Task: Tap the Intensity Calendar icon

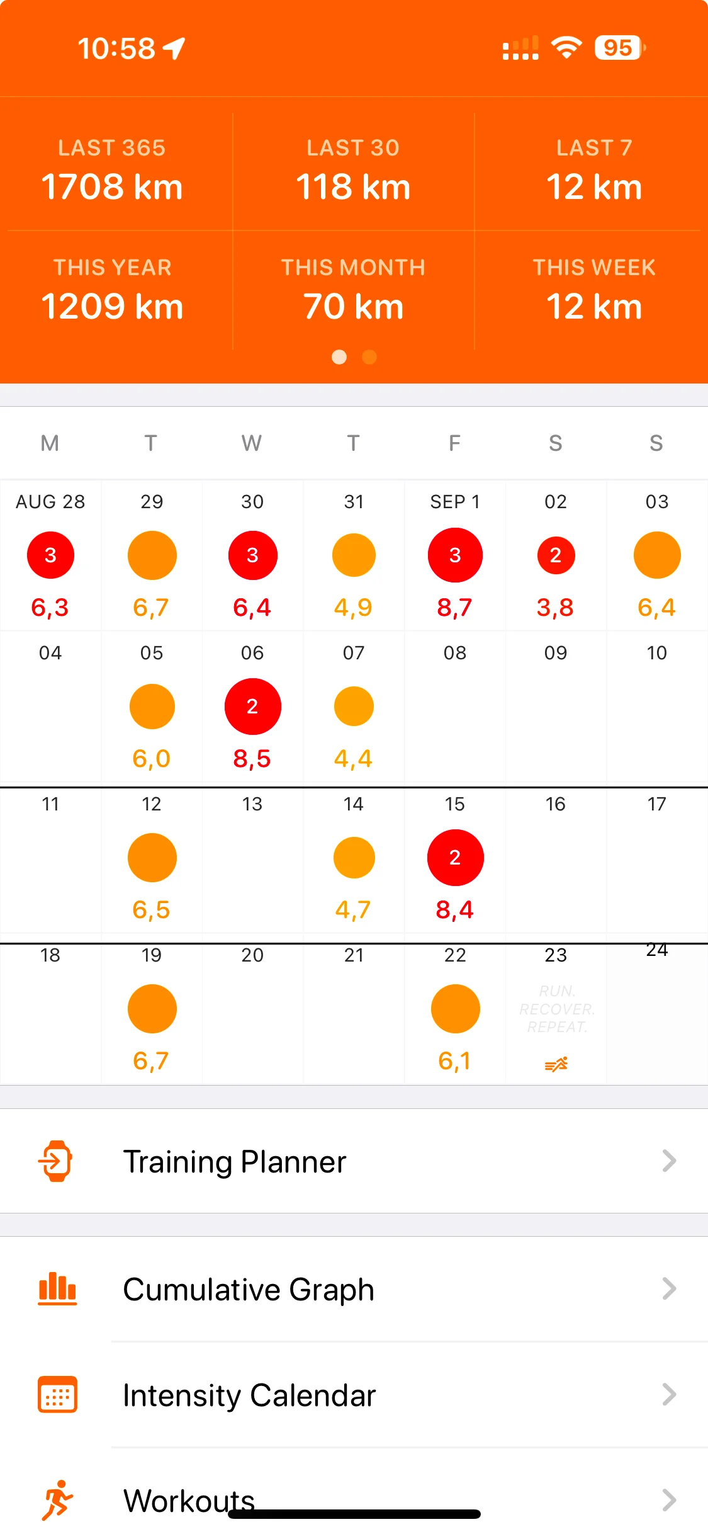Action: [x=57, y=1394]
